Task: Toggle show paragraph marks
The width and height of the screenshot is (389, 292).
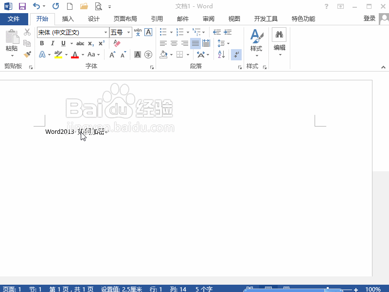Action: [x=236, y=55]
